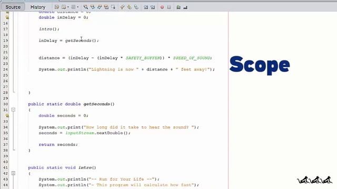Screen dimensions: 337x189
Task: Click the 'return seconds;' statement
Action: (58, 144)
